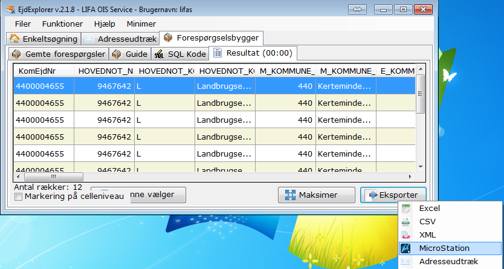Choose Excel from the export menu

[450, 209]
